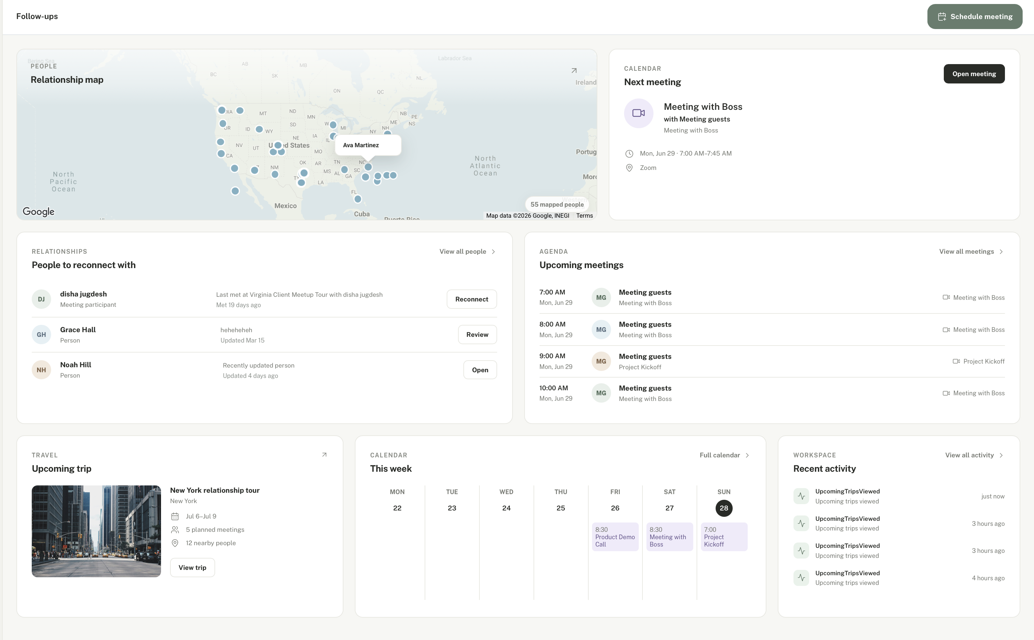Open View all meetings link
The height and width of the screenshot is (640, 1034).
point(971,251)
